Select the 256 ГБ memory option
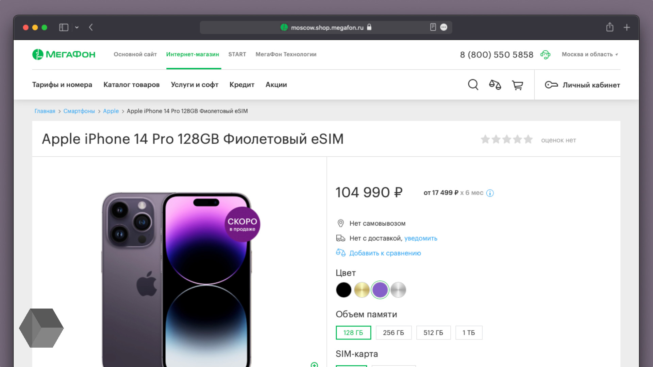The height and width of the screenshot is (367, 653). pos(393,333)
